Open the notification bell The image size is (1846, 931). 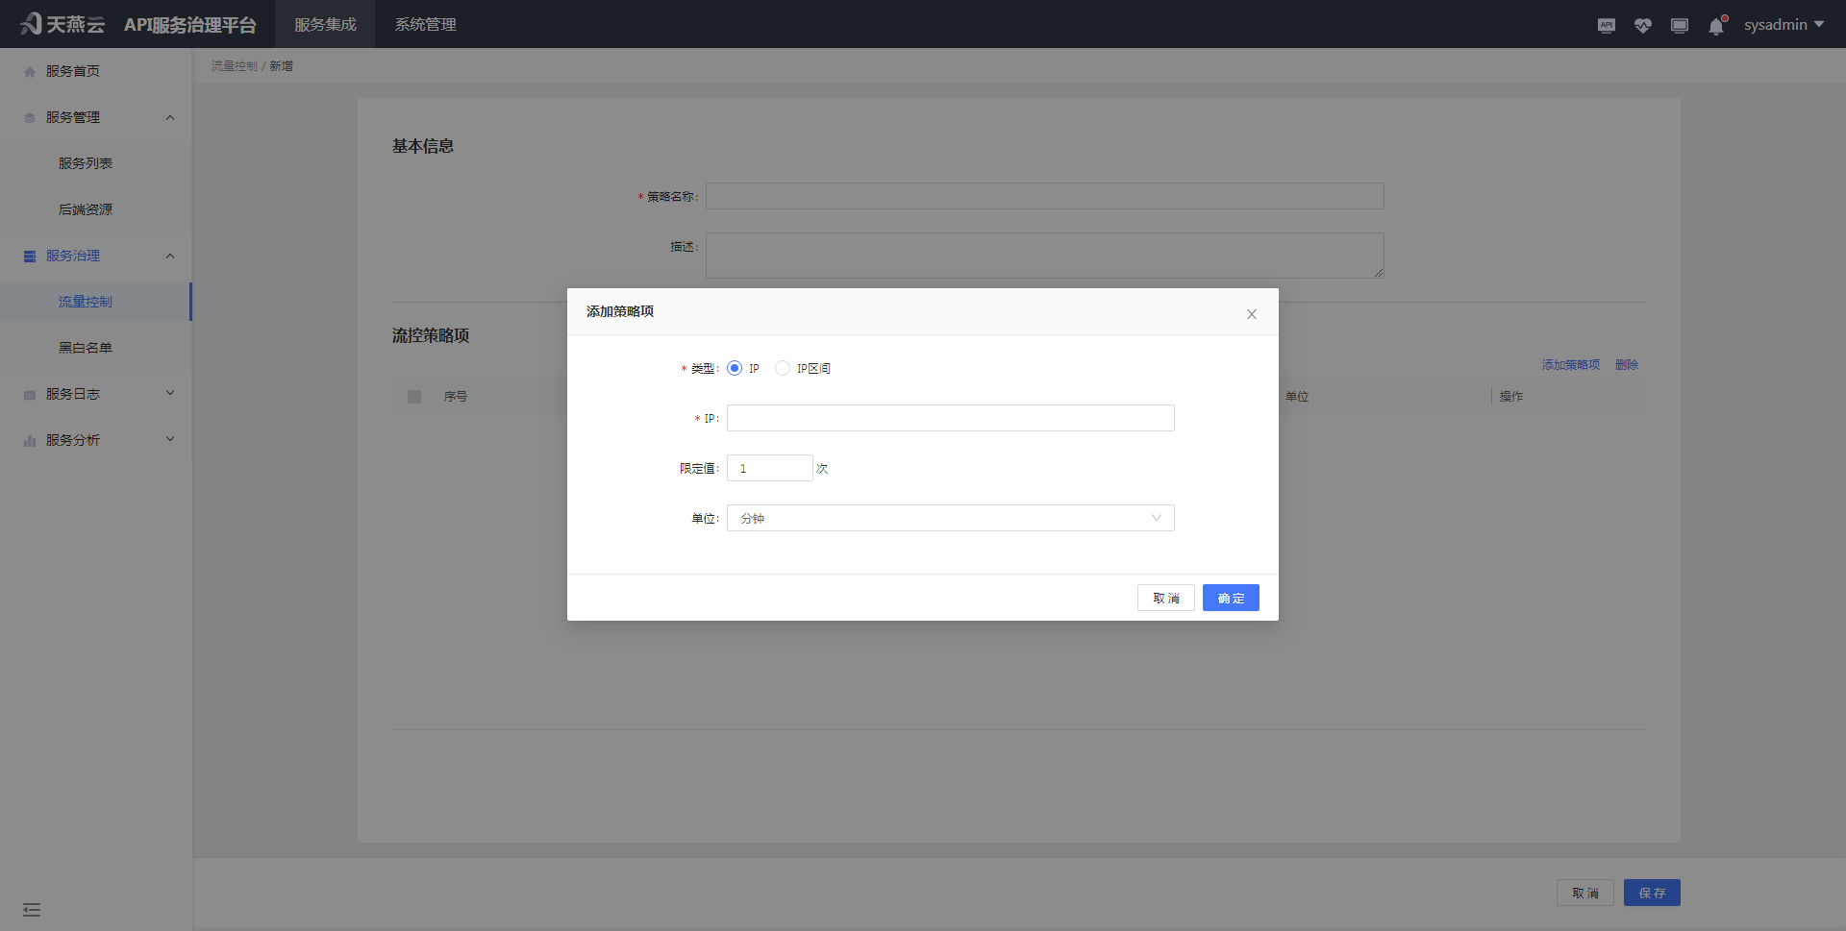tap(1716, 26)
